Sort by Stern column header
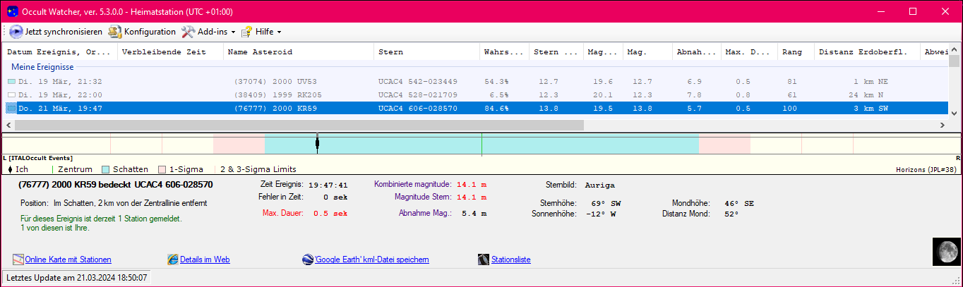 [x=391, y=52]
